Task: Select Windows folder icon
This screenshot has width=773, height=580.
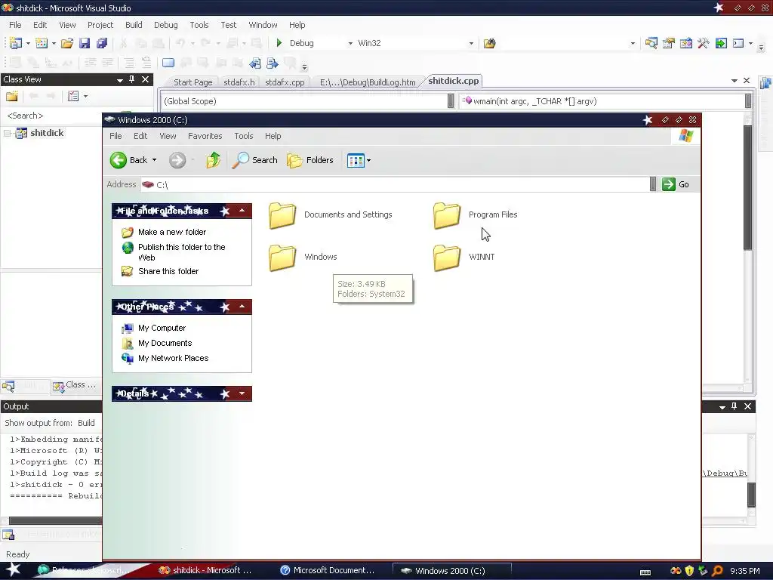Action: pyautogui.click(x=282, y=258)
